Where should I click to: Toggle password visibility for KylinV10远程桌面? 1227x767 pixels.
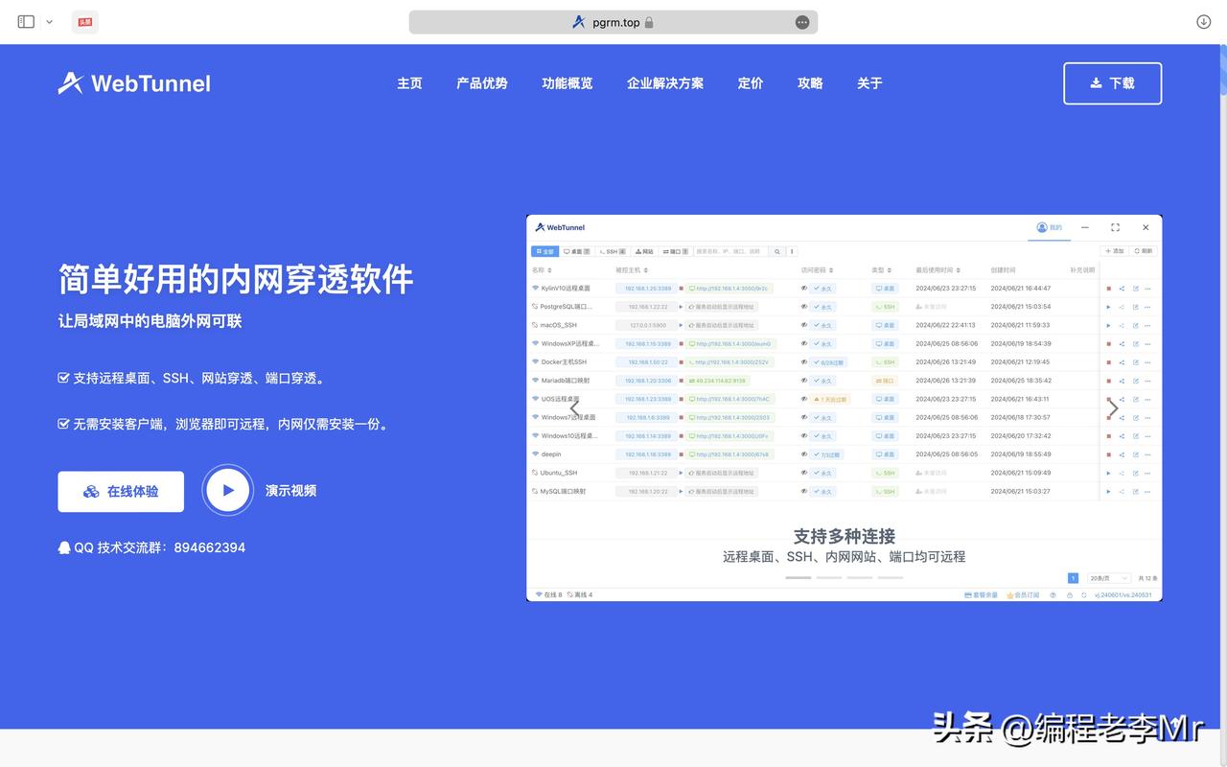(x=804, y=289)
